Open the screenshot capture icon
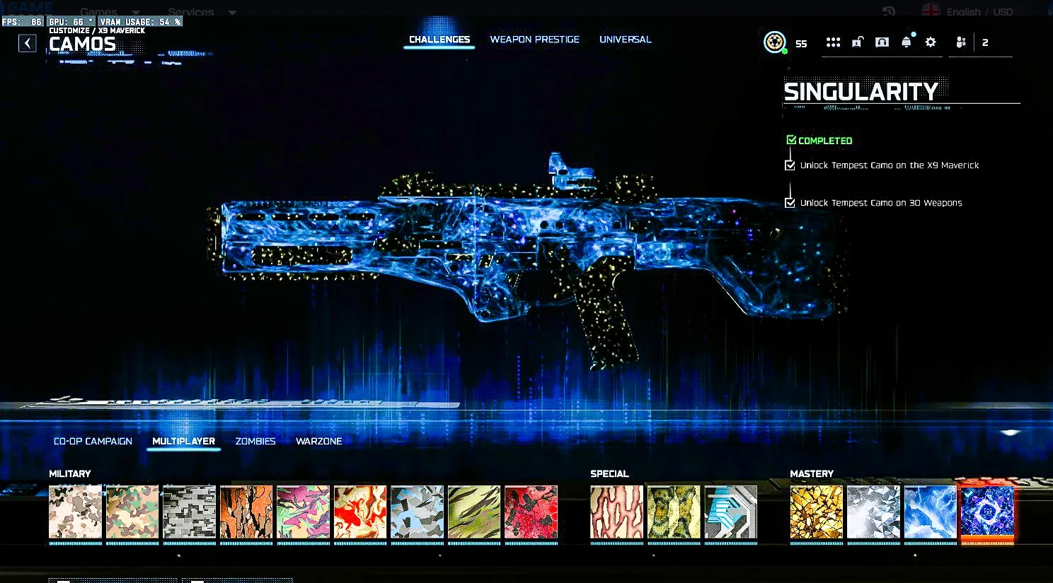 [881, 42]
